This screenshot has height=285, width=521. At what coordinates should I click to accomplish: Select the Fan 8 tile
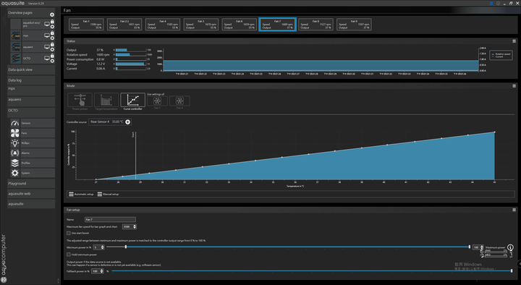pos(315,25)
